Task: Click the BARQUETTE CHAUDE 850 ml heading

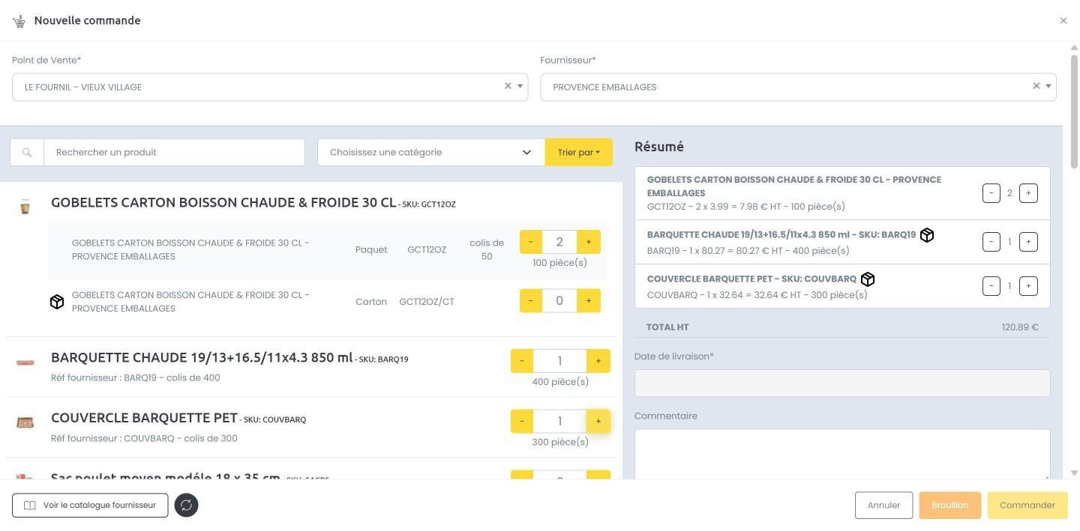Action: [x=202, y=357]
